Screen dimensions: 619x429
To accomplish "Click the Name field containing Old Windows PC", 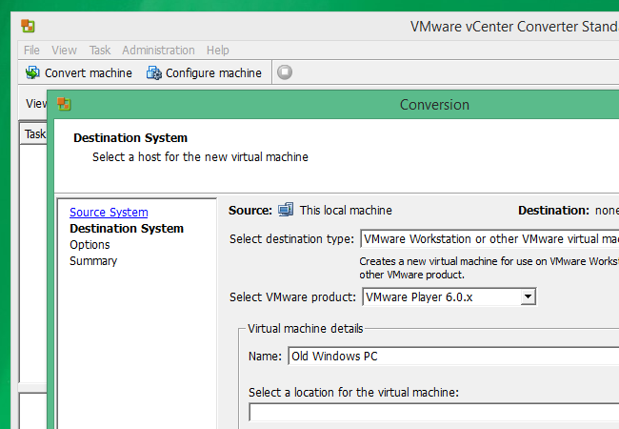I will [453, 356].
